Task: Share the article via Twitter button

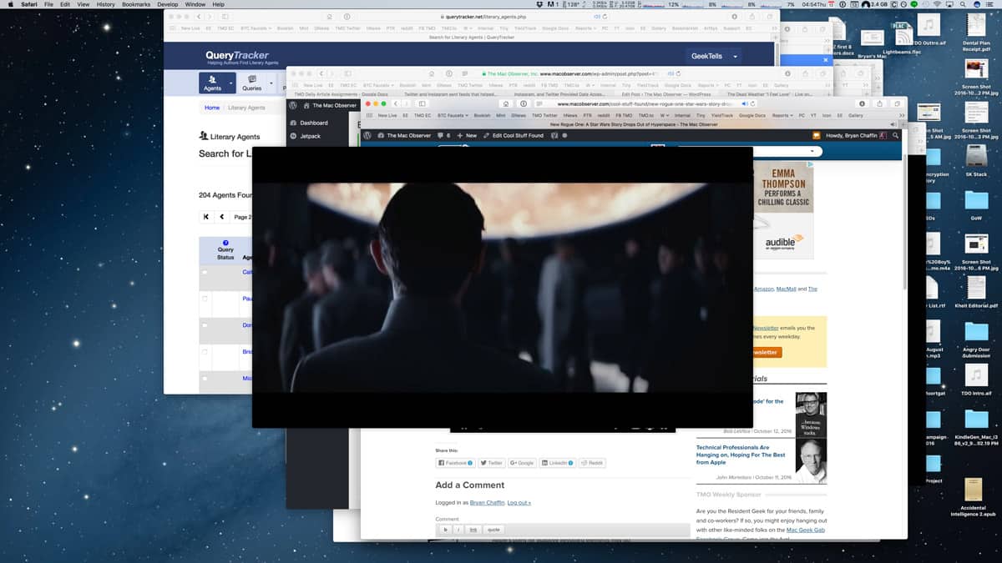Action: point(491,463)
